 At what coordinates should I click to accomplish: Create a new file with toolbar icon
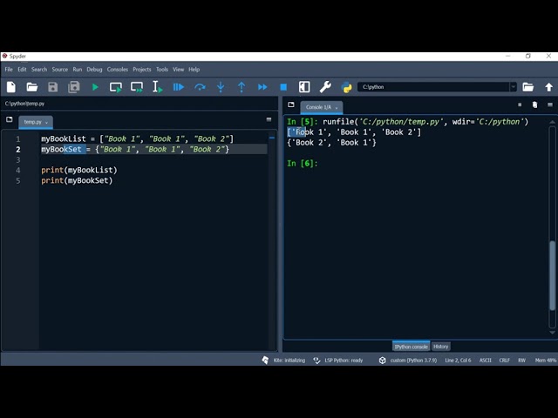(11, 87)
